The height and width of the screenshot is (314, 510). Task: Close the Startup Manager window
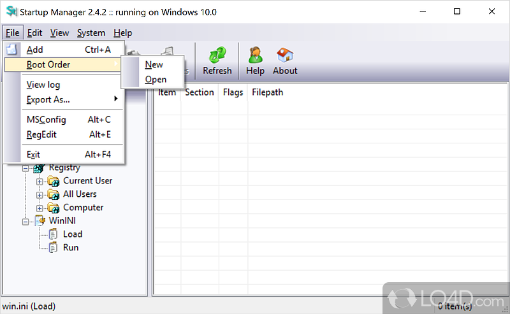(x=492, y=11)
